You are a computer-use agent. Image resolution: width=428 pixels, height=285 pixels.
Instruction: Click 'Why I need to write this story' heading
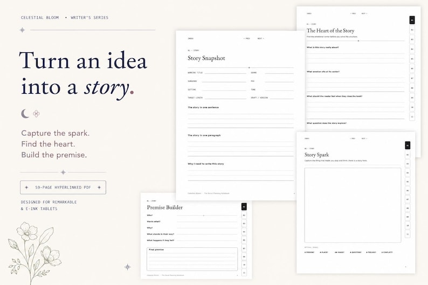[x=205, y=164]
